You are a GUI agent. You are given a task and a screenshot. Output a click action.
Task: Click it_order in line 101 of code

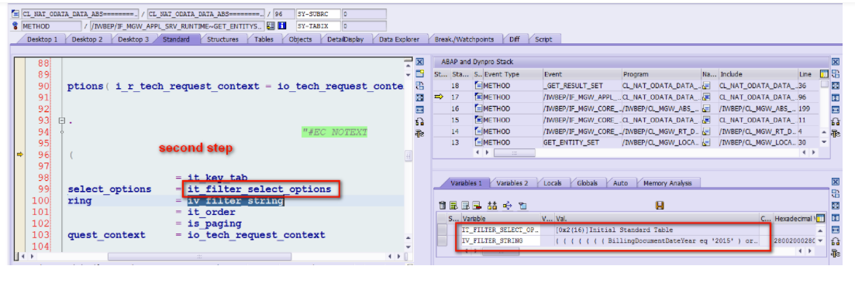(211, 212)
